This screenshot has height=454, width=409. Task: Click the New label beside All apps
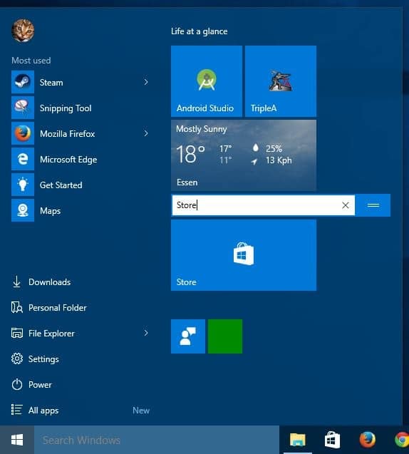point(141,411)
